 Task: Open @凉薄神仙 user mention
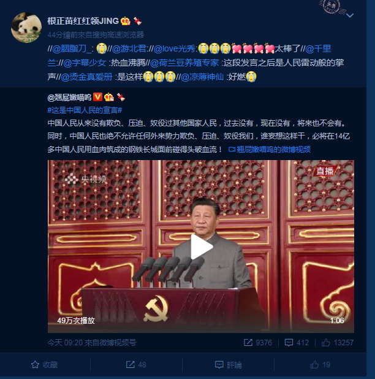(202, 77)
